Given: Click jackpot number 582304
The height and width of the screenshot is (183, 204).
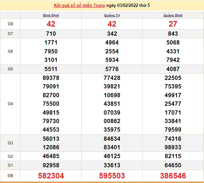Looking at the screenshot, I should pyautogui.click(x=51, y=176).
